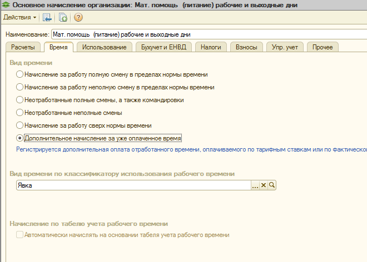Click the reread/go-to-list toolbar icon
The width and height of the screenshot is (367, 262).
coord(47,17)
